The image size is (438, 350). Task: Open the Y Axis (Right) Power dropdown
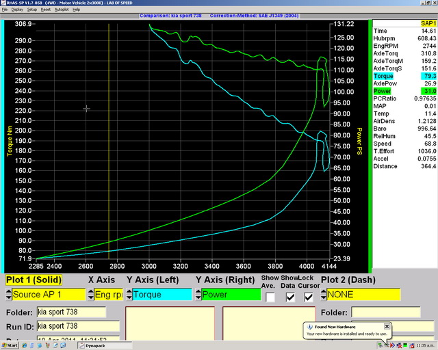tap(230, 295)
